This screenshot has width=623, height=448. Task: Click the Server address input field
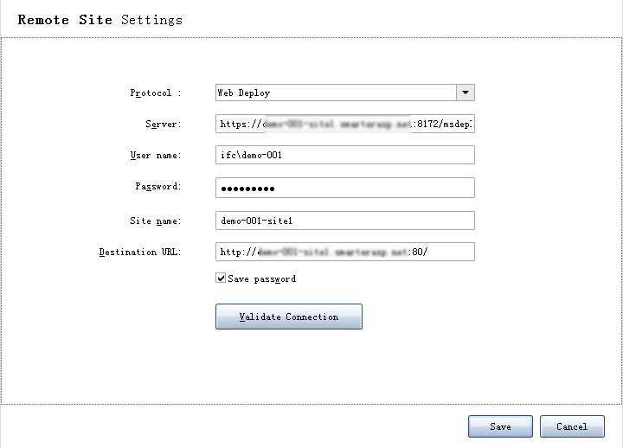344,124
